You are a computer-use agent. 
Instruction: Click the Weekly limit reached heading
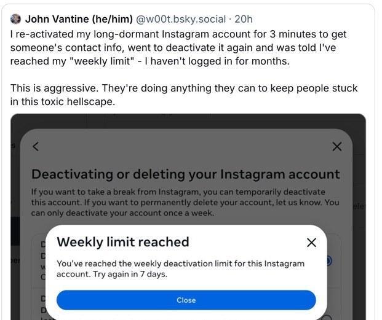pos(123,242)
